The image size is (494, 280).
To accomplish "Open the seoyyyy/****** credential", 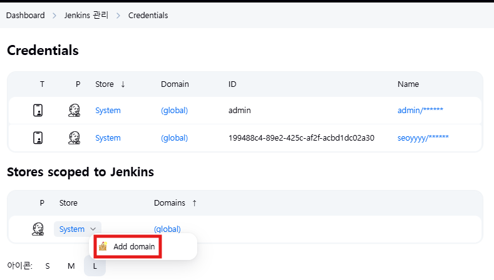I will 423,137.
